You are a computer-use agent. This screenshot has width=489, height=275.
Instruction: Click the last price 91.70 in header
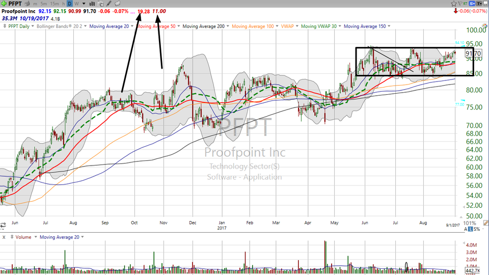90,11
